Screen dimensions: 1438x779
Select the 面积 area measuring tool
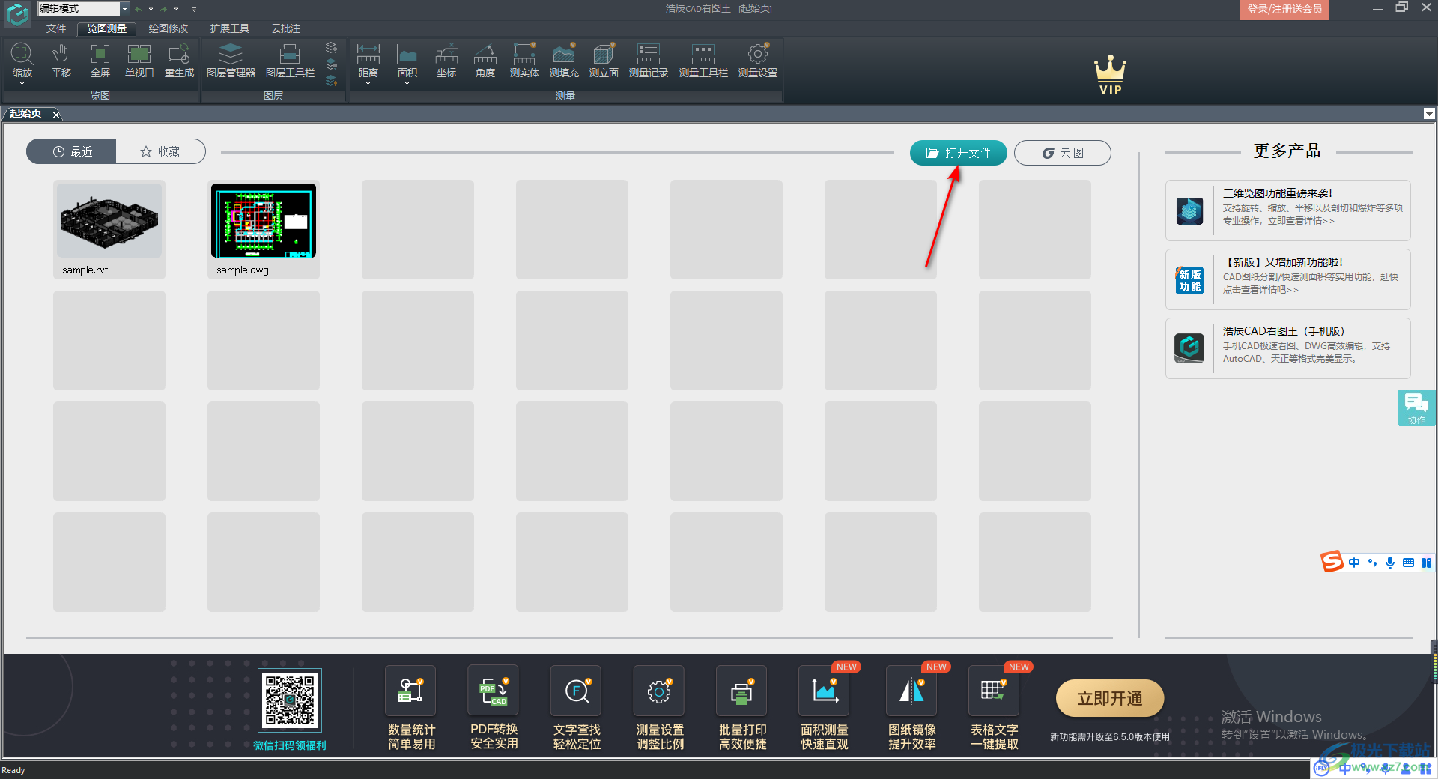pyautogui.click(x=407, y=60)
